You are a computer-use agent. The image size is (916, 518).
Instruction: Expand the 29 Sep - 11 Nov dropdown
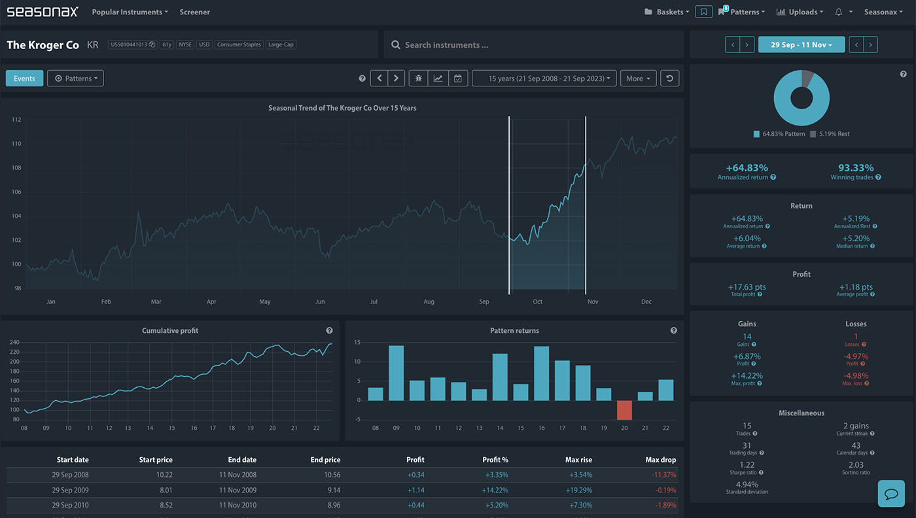[801, 44]
